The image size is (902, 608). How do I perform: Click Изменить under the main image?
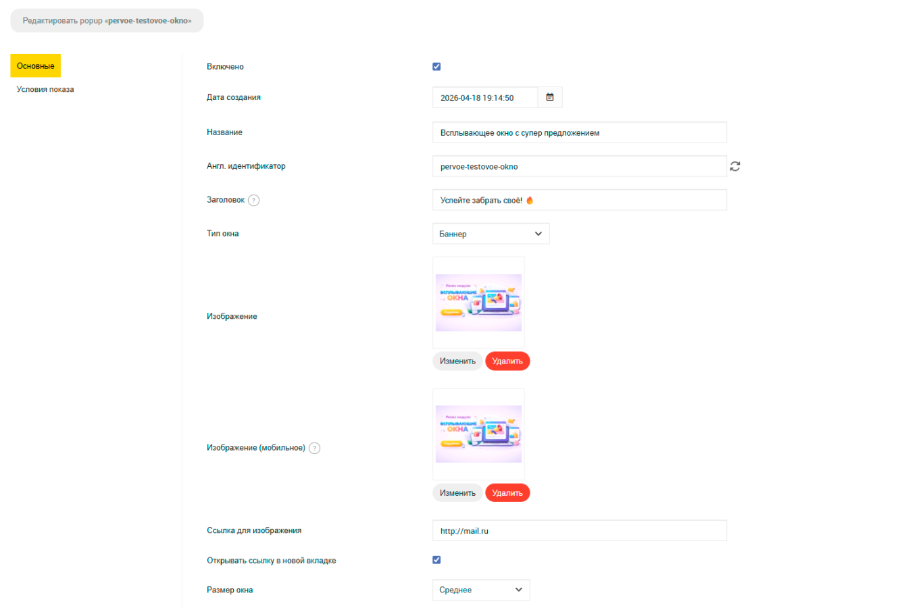click(x=457, y=361)
